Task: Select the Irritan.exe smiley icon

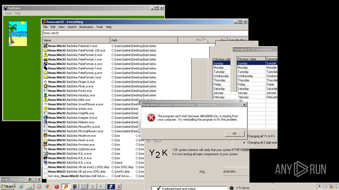Action: [x=46, y=109]
